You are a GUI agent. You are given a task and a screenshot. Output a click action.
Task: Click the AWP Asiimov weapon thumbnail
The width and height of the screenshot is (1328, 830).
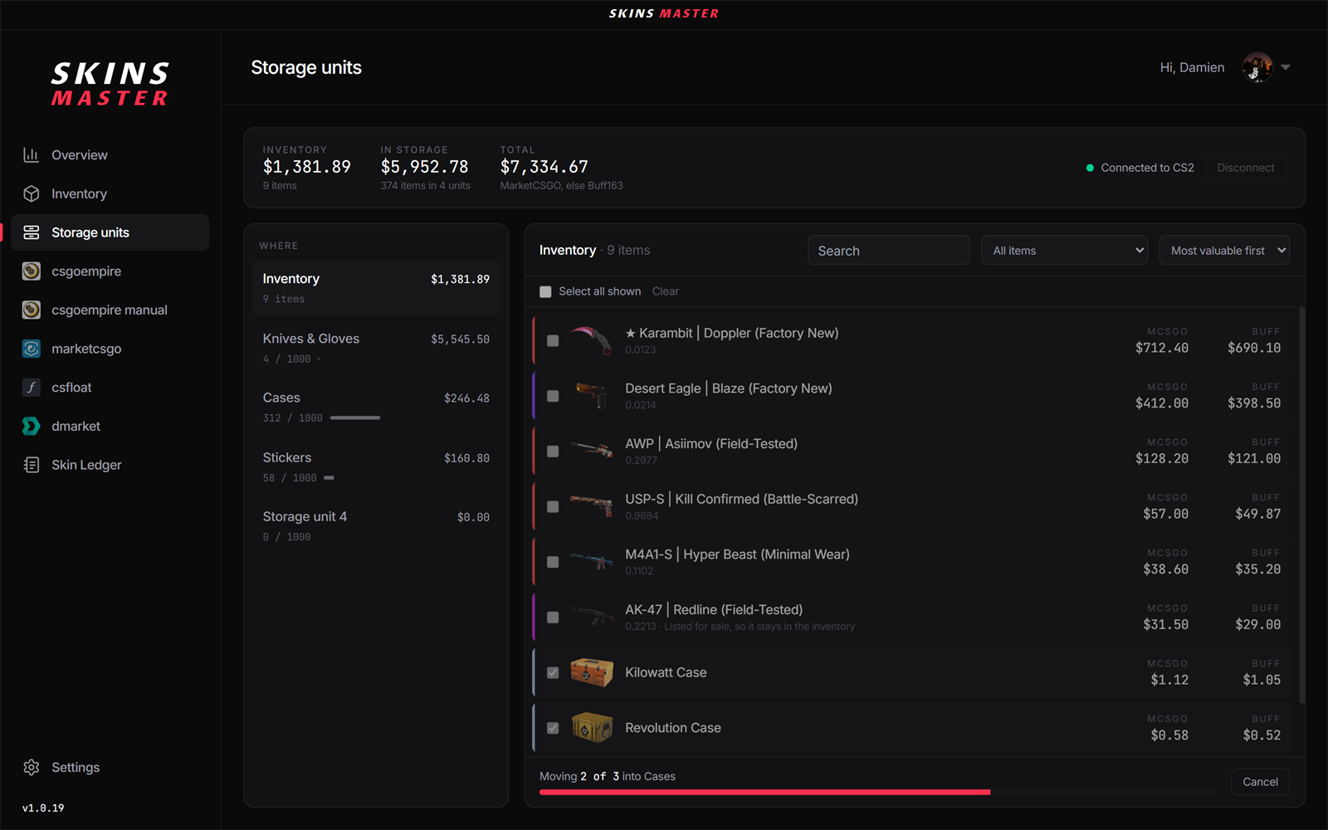pyautogui.click(x=592, y=451)
